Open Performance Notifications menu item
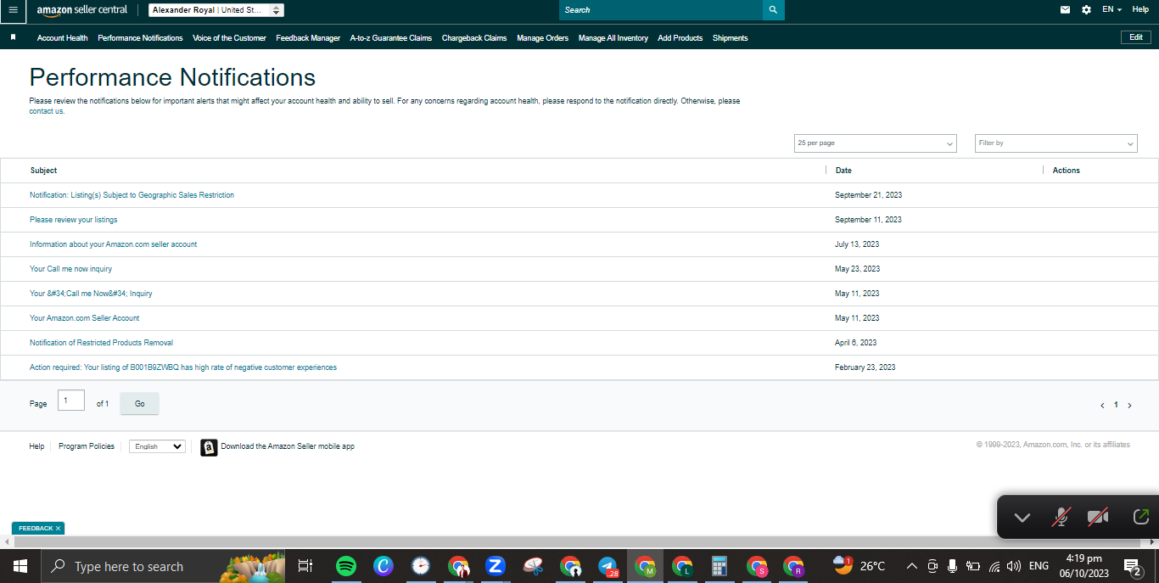Viewport: 1159px width, 583px height. (x=140, y=38)
